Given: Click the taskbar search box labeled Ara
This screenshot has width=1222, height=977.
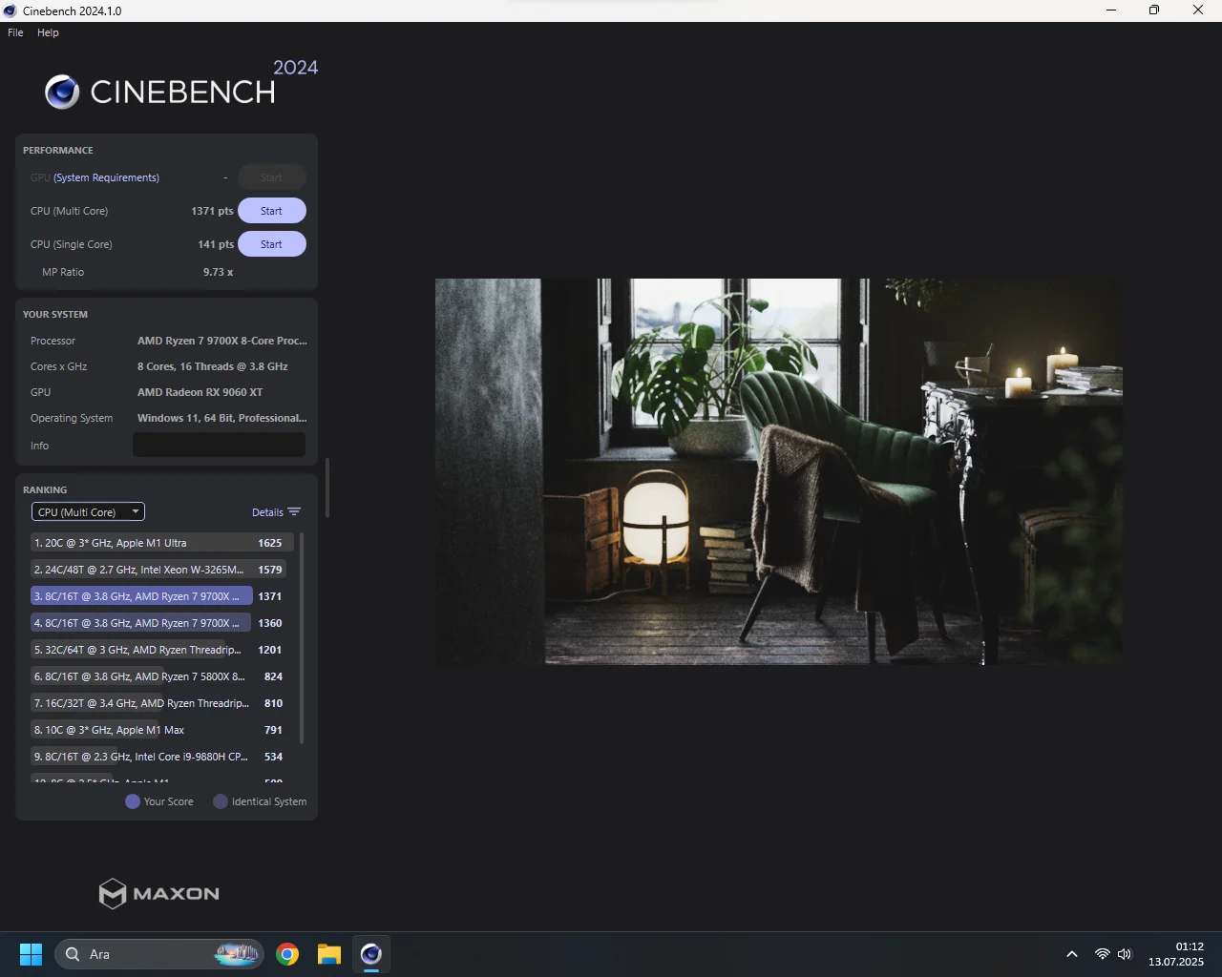Looking at the screenshot, I should [x=159, y=954].
